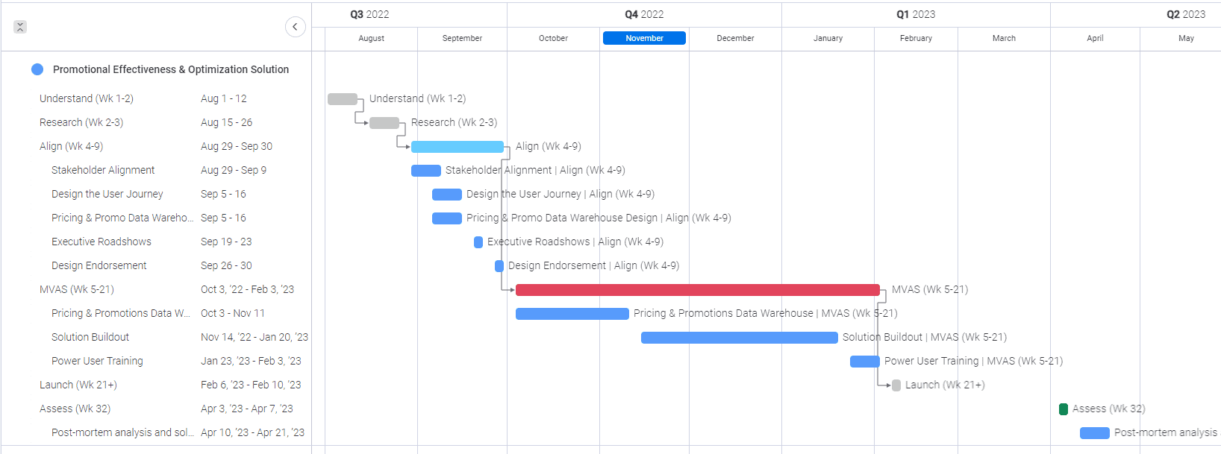
Task: Click the Aug 1 - 12 date cell
Action: (224, 98)
